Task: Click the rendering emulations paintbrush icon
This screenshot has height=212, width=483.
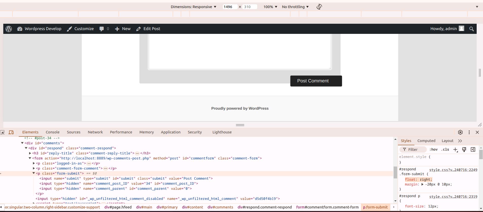Action: (464, 150)
